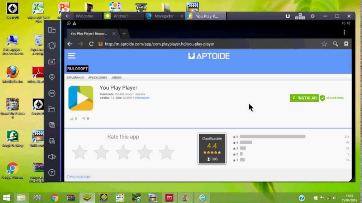Image resolution: width=362 pixels, height=203 pixels.
Task: Open the folder icon in BlueStacks sidebar
Action: point(52,109)
